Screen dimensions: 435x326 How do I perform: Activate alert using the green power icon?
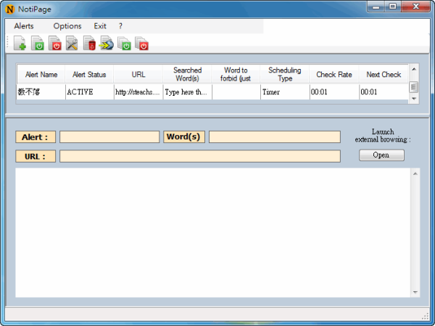38,44
